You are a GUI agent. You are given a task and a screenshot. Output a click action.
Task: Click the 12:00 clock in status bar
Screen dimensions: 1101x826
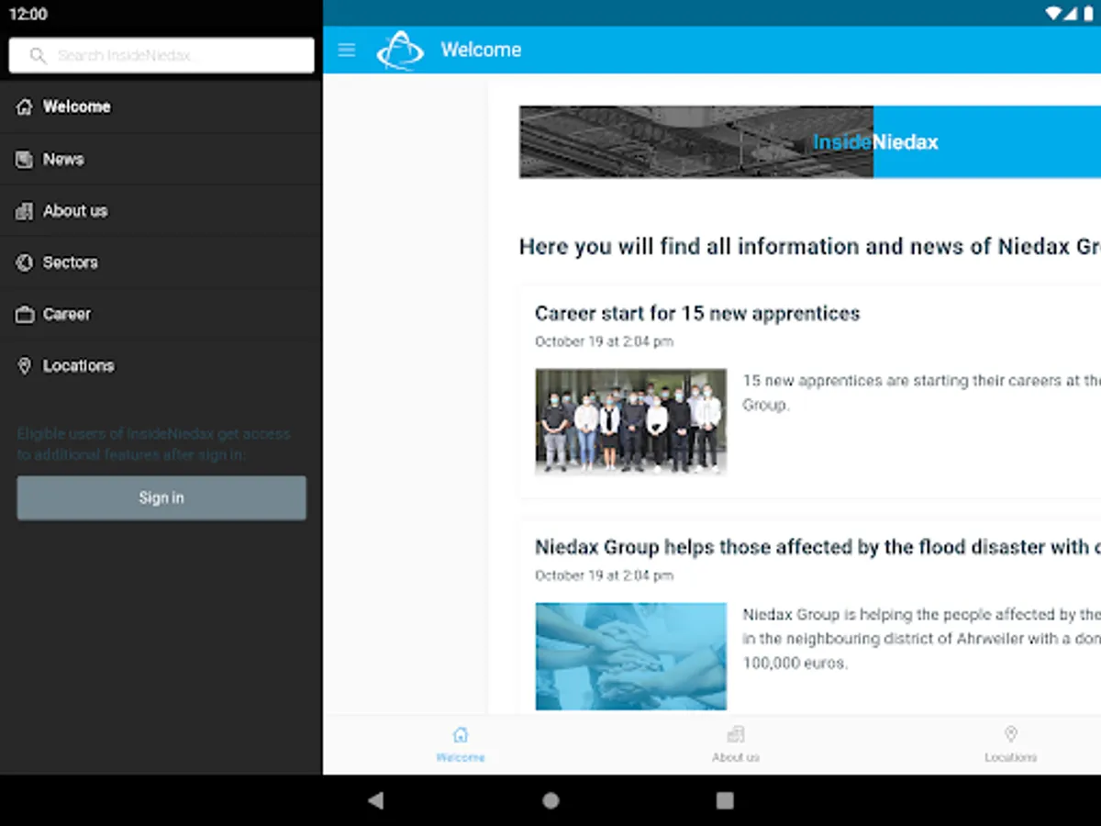(x=28, y=14)
